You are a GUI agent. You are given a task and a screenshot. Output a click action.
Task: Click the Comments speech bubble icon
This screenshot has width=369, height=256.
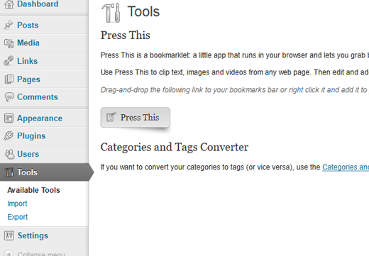(9, 97)
